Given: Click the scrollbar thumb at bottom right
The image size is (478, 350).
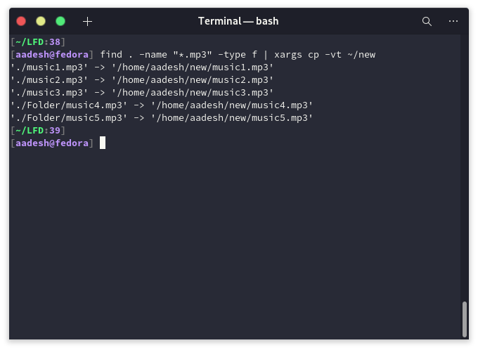Looking at the screenshot, I should coord(464,319).
